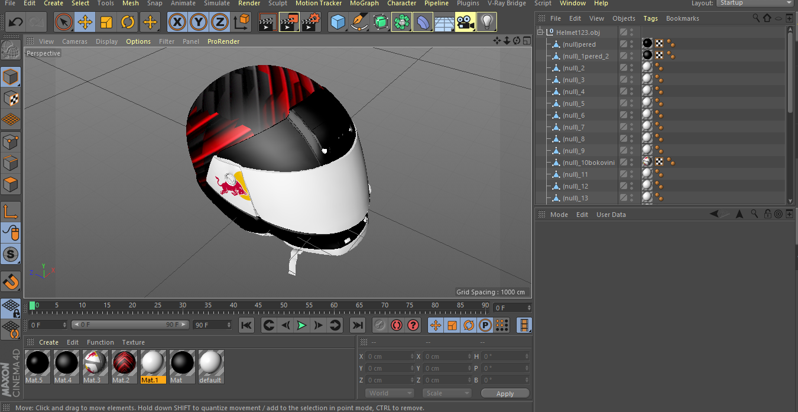The width and height of the screenshot is (798, 412).
Task: Switch to the Tags tab
Action: click(x=650, y=18)
